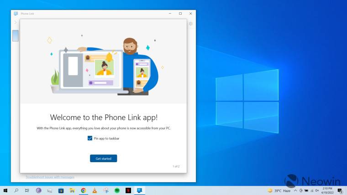Open Phone Link settings gear
Viewport: 347px width, 195px height.
(x=191, y=24)
